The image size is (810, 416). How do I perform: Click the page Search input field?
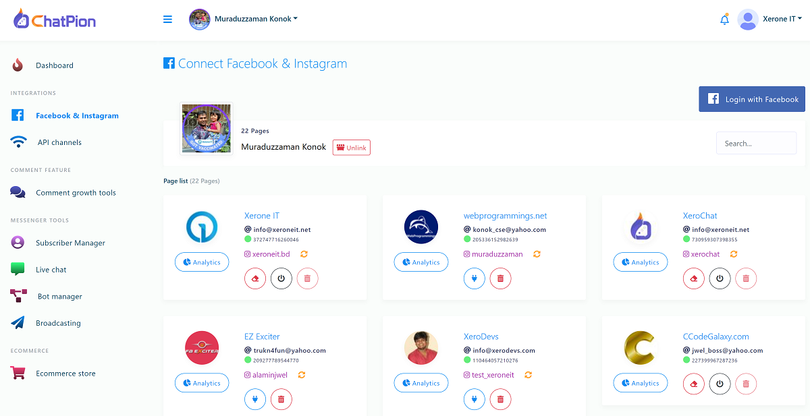click(756, 143)
